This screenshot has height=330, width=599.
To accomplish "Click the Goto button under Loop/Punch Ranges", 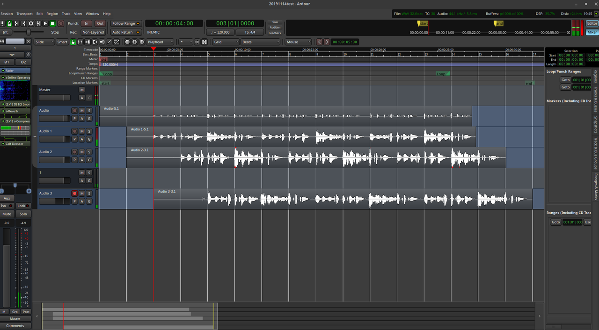I will 565,79.
